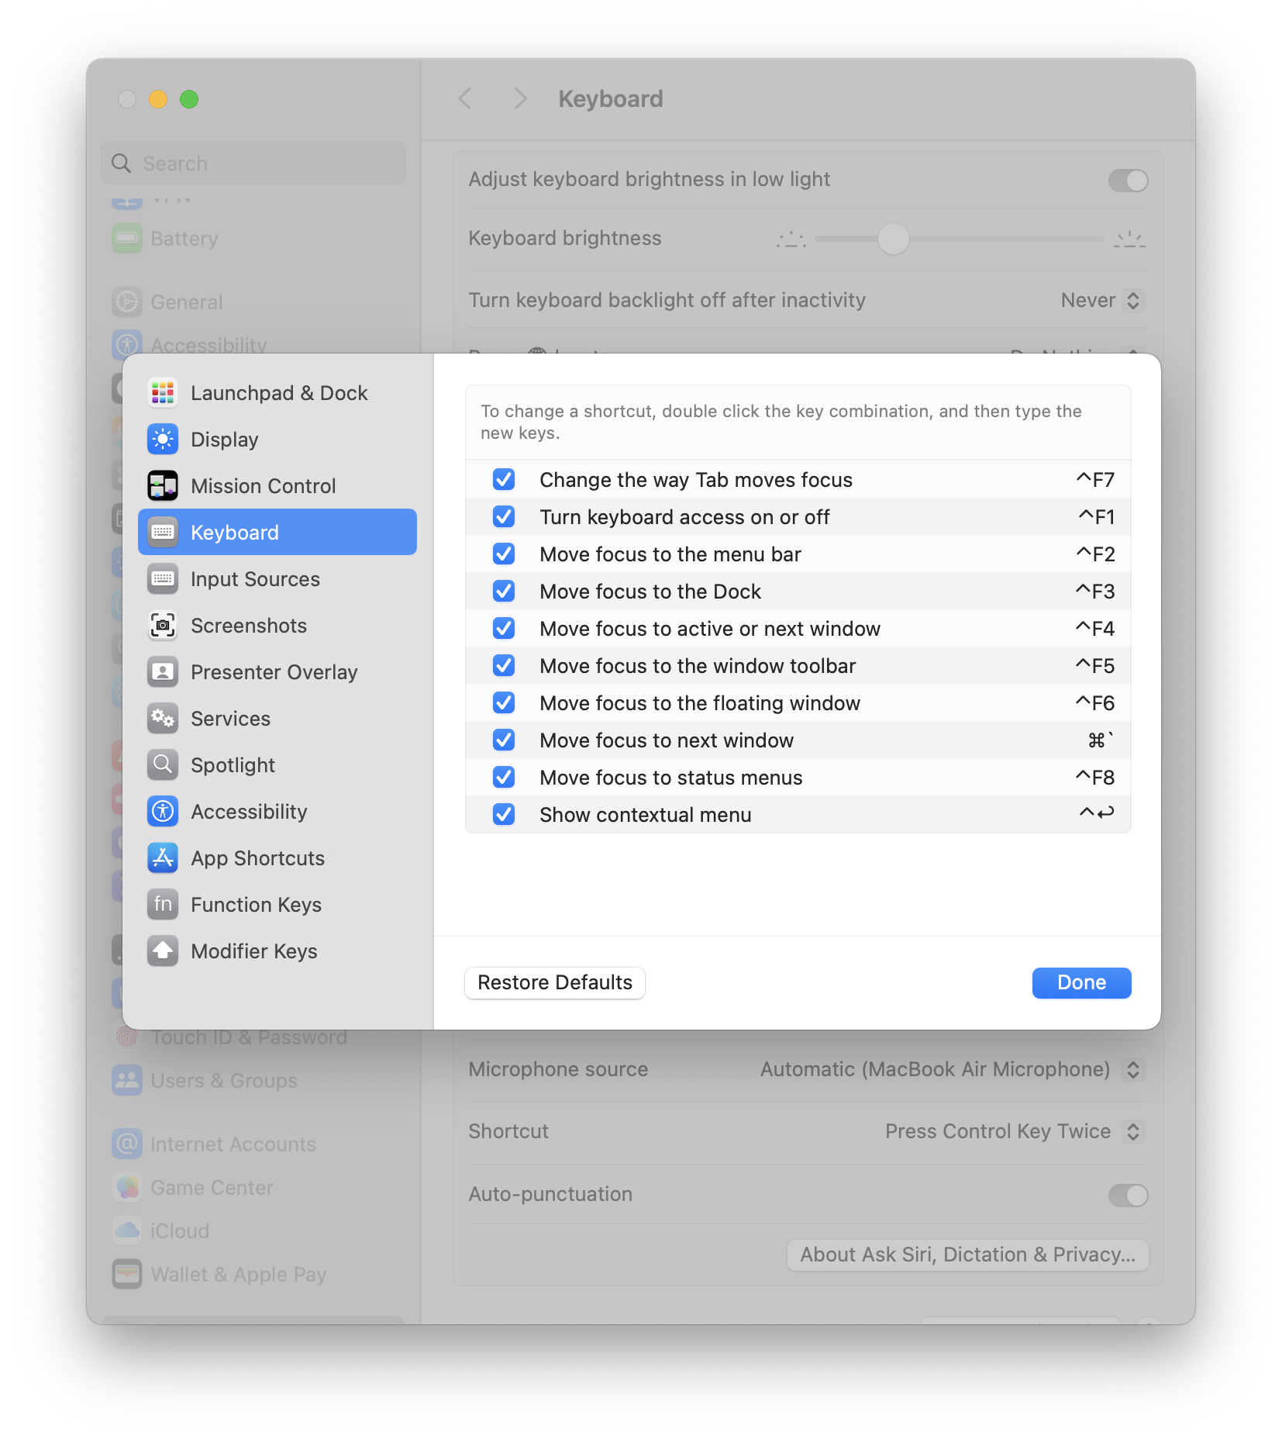Uncheck Move focus to the menu bar

(504, 554)
